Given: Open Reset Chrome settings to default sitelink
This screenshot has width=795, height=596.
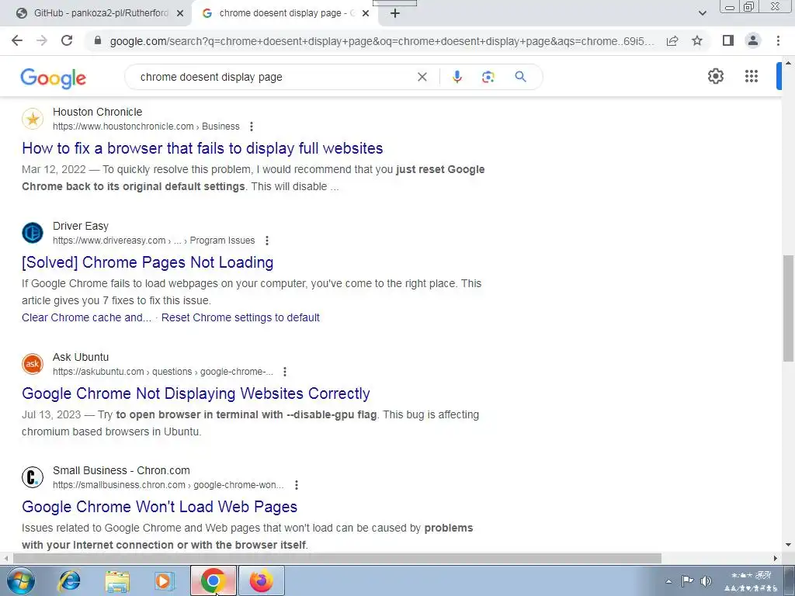Looking at the screenshot, I should (241, 317).
